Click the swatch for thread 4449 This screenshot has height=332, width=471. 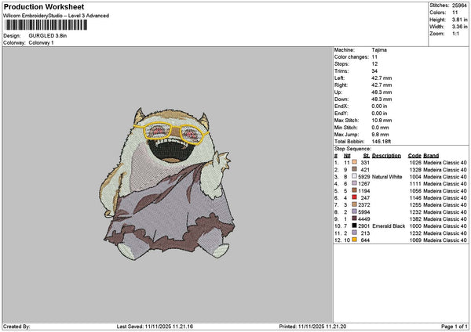click(355, 218)
